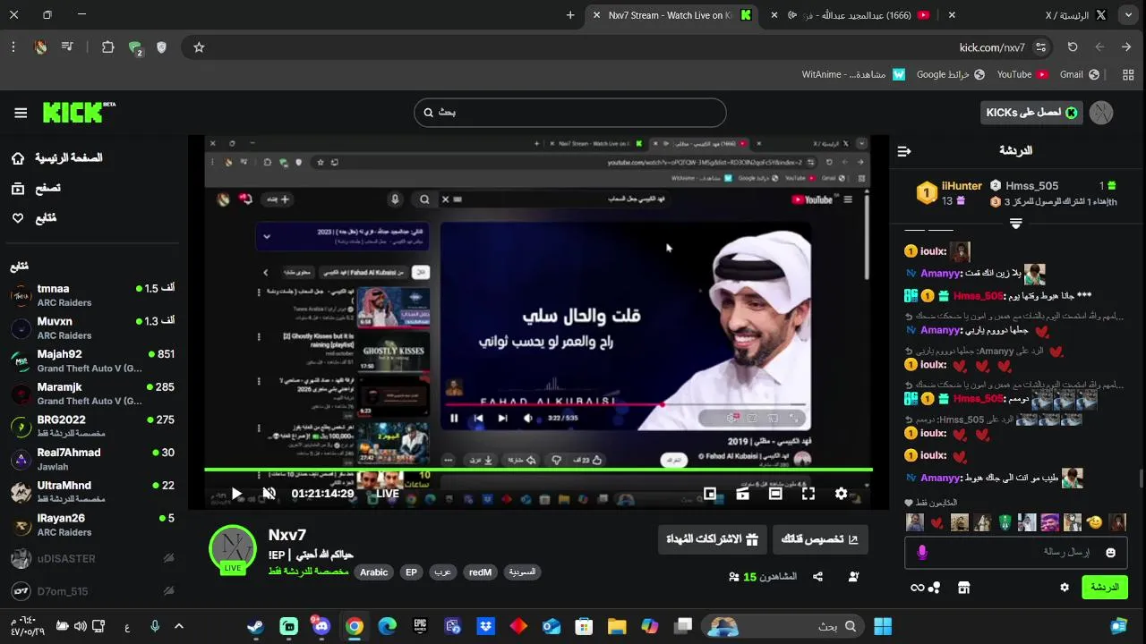Open Customize your channel button
The width and height of the screenshot is (1146, 644).
820,539
